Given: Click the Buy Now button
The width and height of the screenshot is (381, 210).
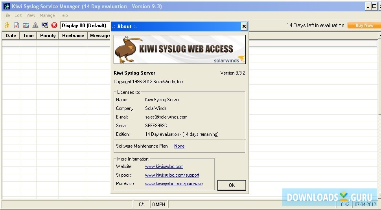Looking at the screenshot, I should [364, 25].
